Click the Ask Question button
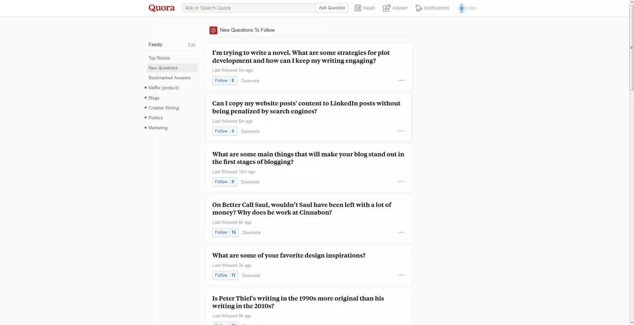634x325 pixels. [332, 8]
